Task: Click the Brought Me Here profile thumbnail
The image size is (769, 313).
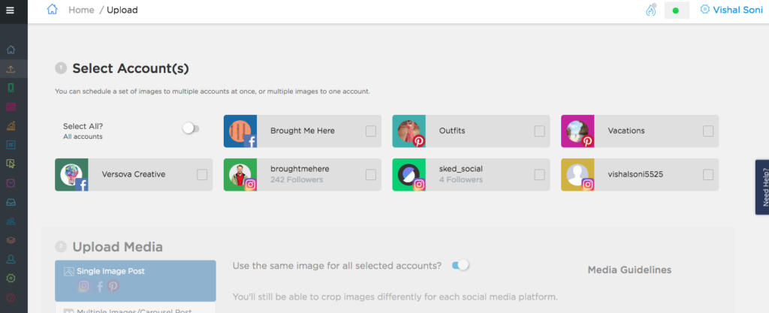Action: point(240,131)
